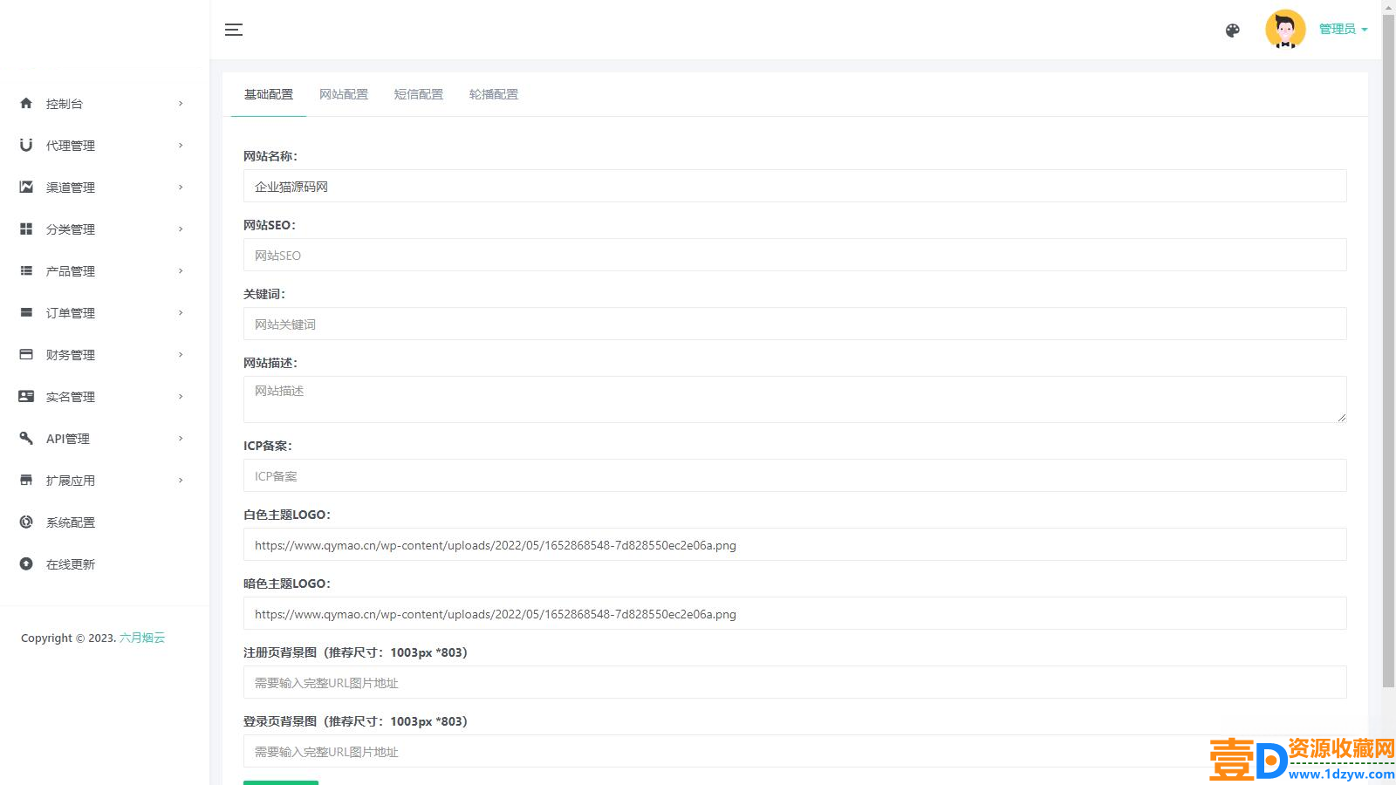Click the 扩展应用 store icon
This screenshot has height=785, width=1396.
26,480
